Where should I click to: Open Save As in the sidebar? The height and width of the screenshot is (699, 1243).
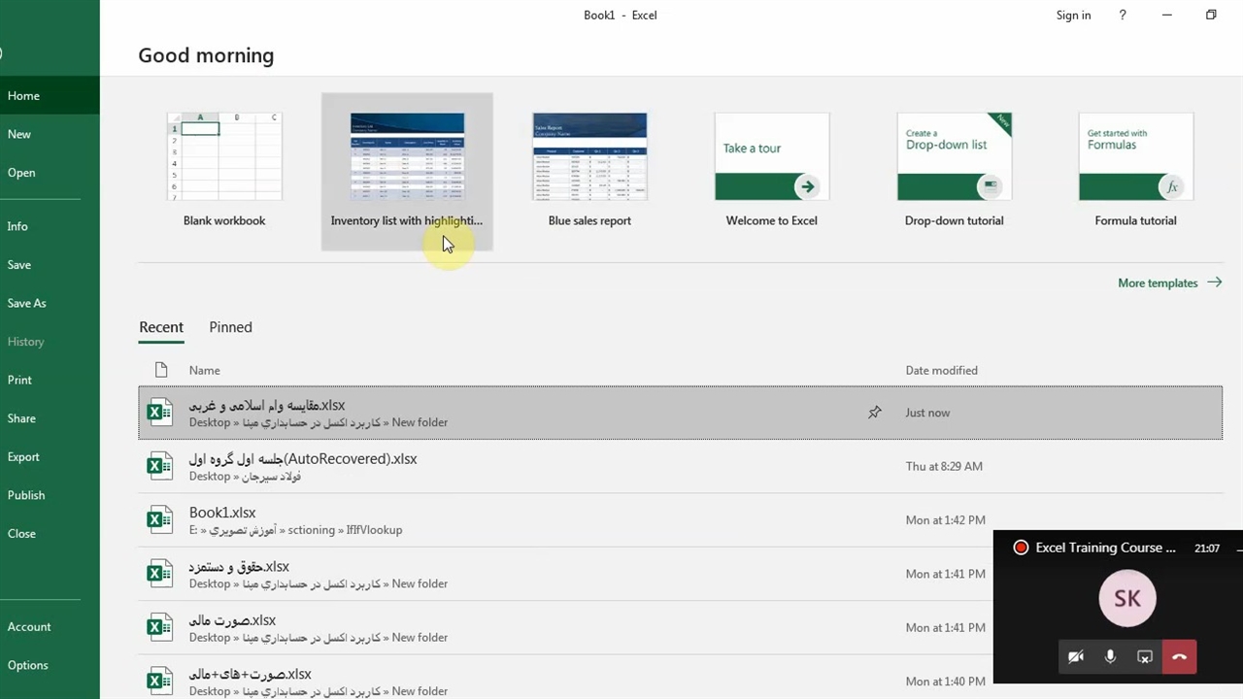(27, 303)
